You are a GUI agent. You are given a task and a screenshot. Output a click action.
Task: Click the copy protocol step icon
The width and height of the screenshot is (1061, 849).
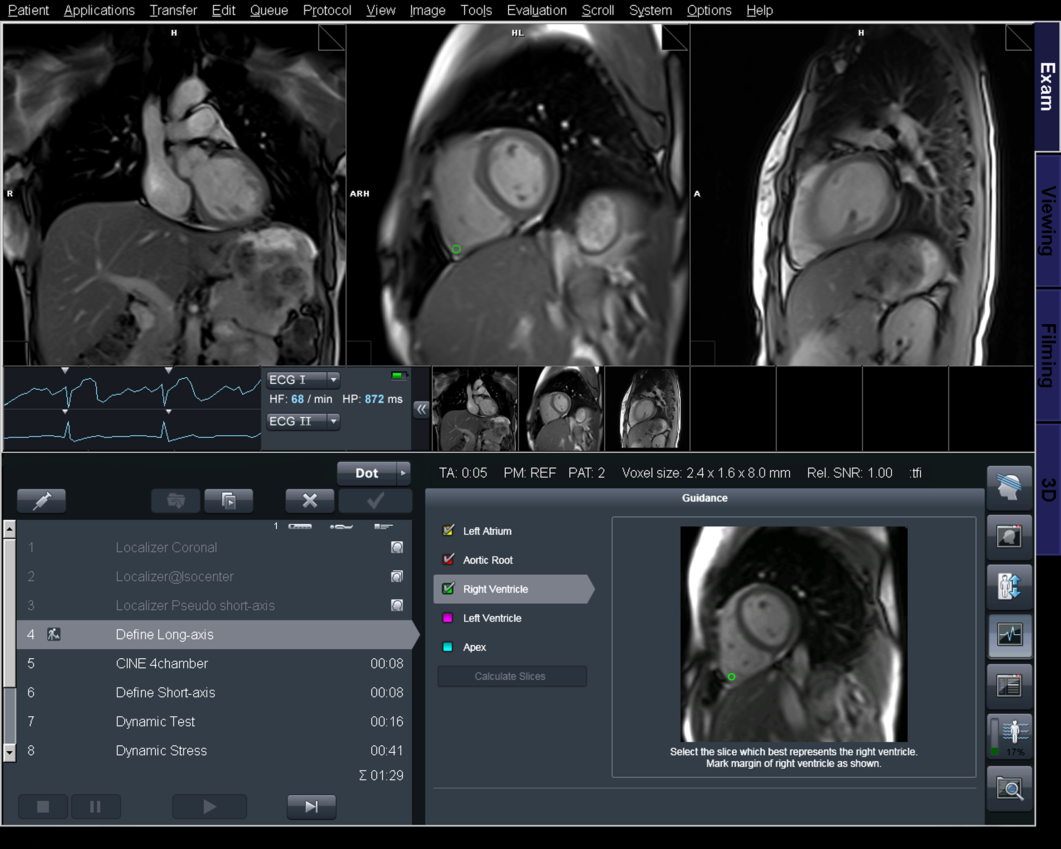click(228, 501)
